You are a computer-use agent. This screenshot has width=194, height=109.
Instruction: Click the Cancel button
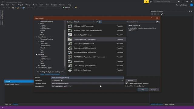click(154, 90)
